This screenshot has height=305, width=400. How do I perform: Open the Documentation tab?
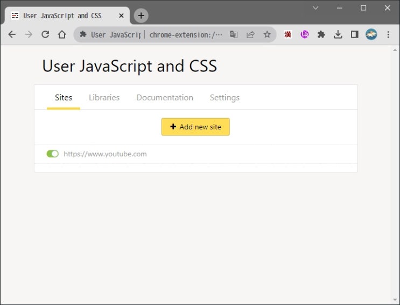[164, 97]
